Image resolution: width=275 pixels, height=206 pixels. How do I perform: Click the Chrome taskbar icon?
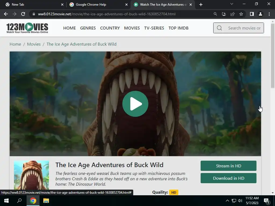pyautogui.click(x=33, y=201)
